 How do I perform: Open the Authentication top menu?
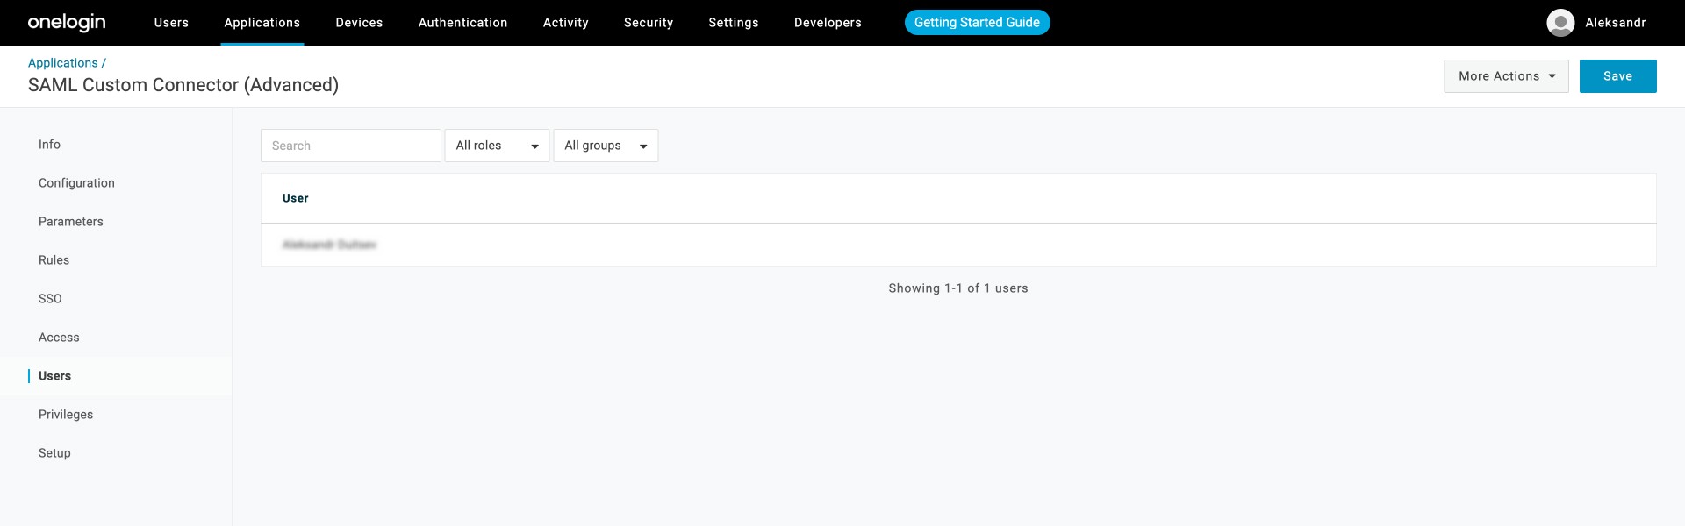[x=462, y=23]
